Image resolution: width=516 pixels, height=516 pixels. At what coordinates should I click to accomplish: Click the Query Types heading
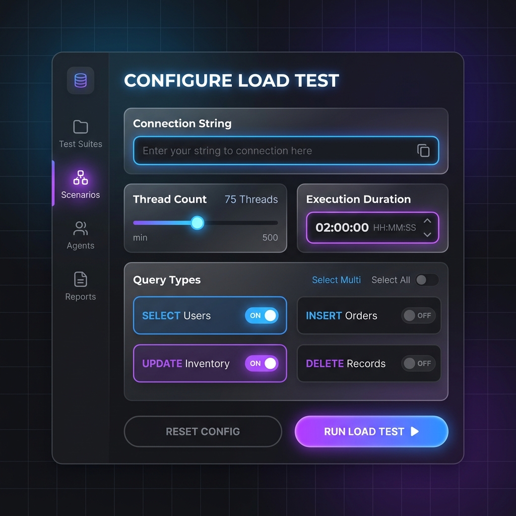click(x=167, y=280)
